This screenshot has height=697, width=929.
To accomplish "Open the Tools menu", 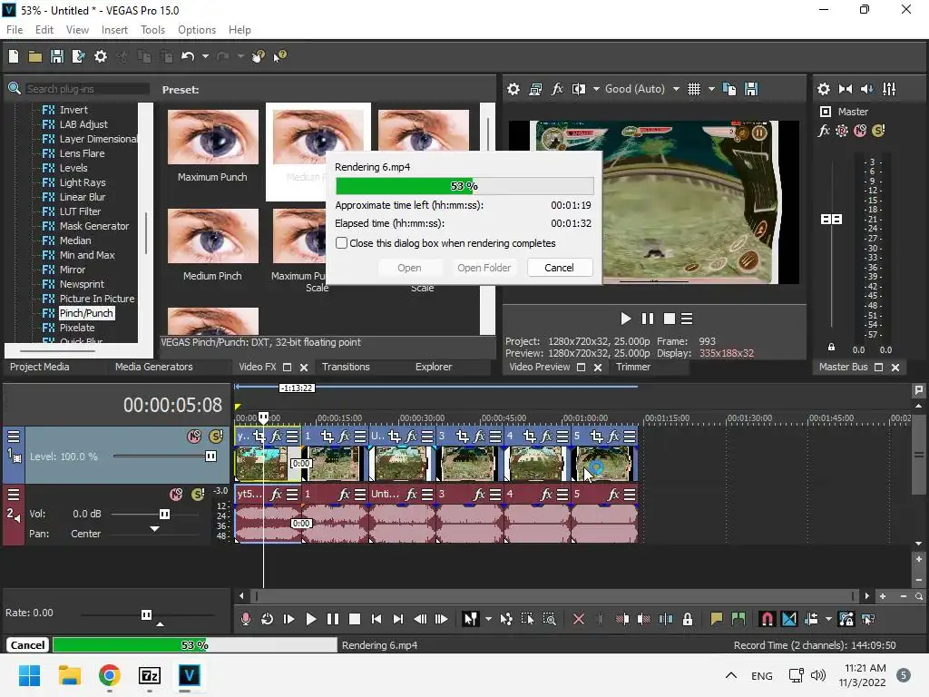I will (x=152, y=30).
